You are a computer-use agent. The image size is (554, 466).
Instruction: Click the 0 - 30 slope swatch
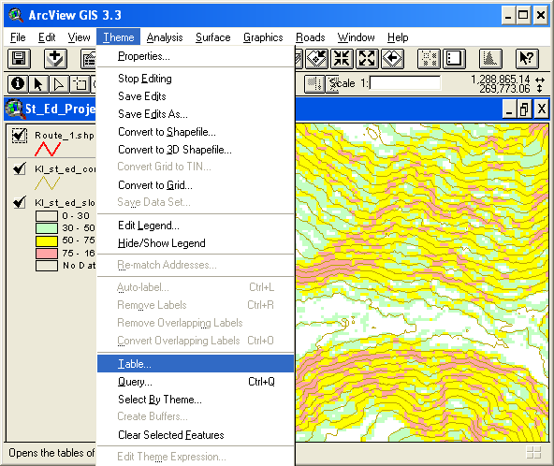[47, 216]
